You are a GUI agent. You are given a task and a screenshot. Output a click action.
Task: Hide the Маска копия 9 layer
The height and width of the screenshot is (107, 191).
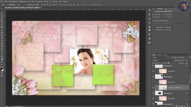point(153,66)
